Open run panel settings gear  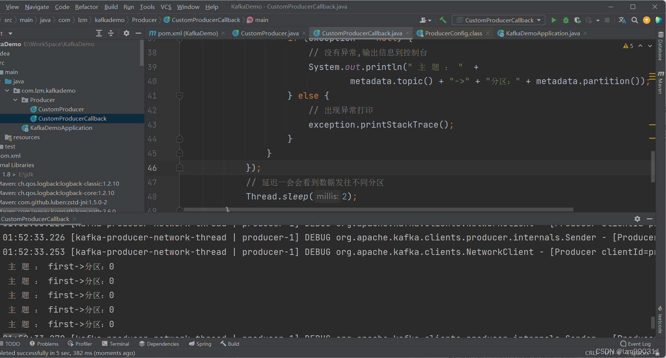637,219
